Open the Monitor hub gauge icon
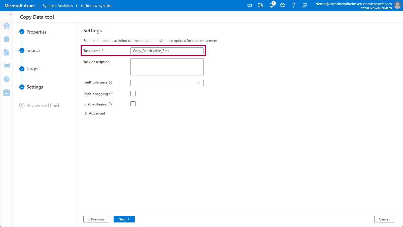This screenshot has width=403, height=227. (7, 79)
